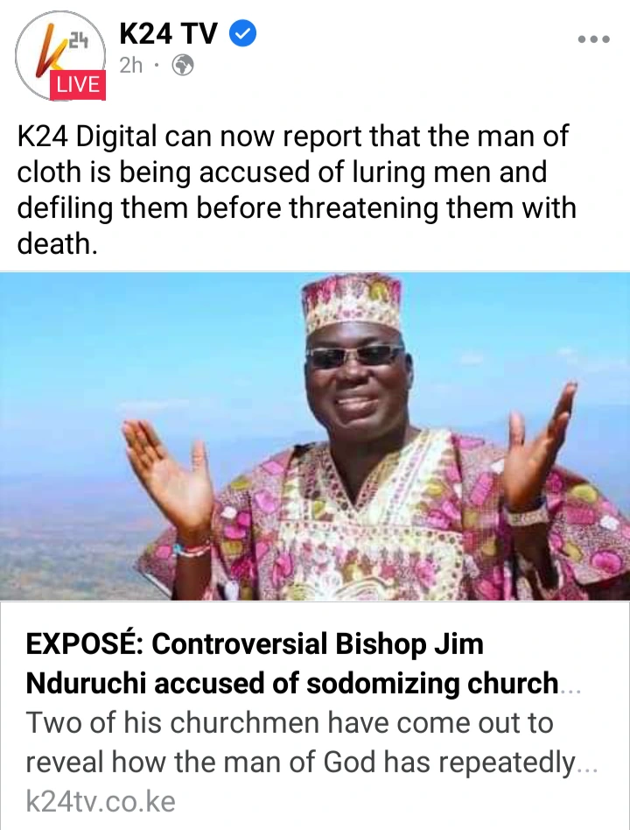This screenshot has height=830, width=630.
Task: Click the post caption starting 'K24 Digital'
Action: click(297, 189)
